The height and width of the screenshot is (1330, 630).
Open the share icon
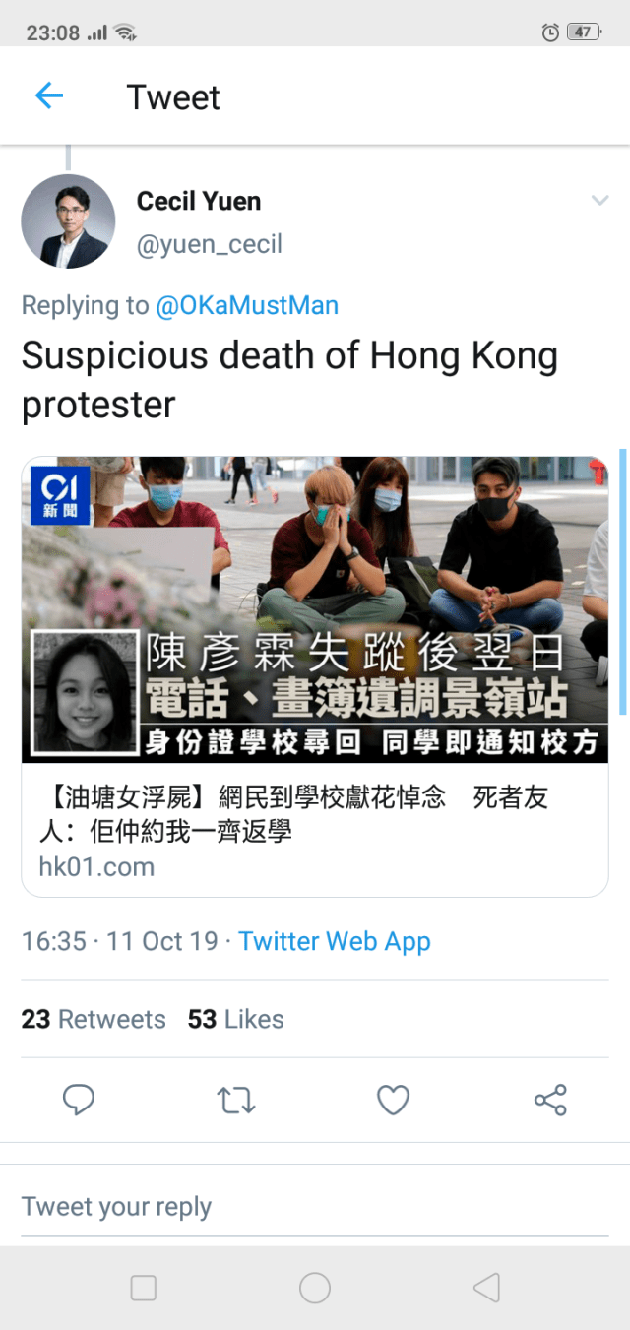[x=550, y=1100]
